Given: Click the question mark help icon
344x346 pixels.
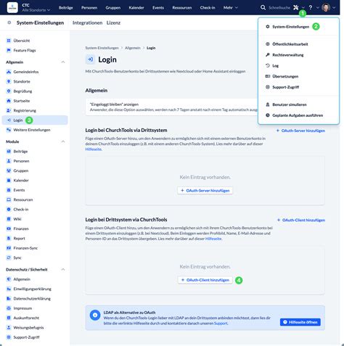Looking at the screenshot, I should (x=311, y=7).
